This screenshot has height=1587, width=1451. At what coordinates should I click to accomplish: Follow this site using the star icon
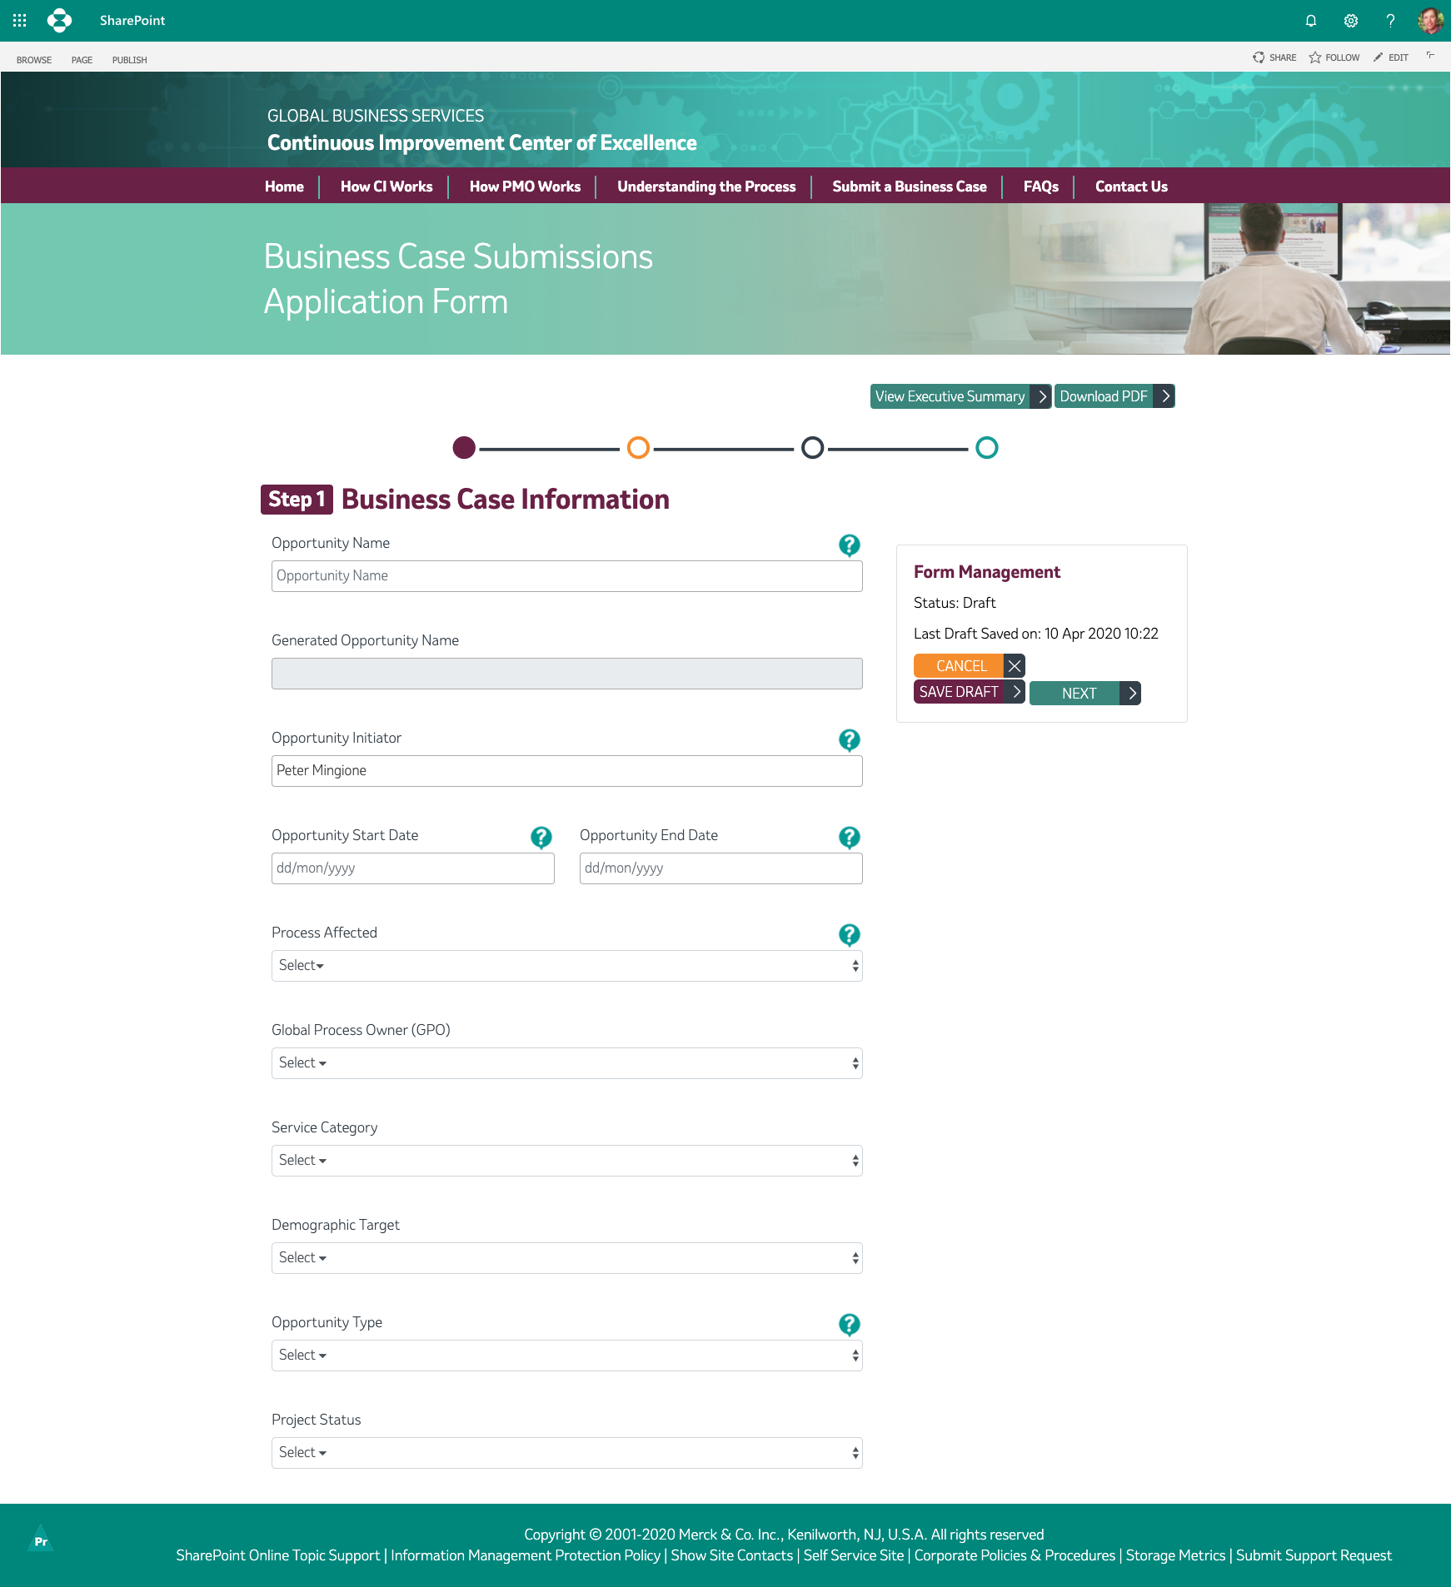pyautogui.click(x=1315, y=57)
